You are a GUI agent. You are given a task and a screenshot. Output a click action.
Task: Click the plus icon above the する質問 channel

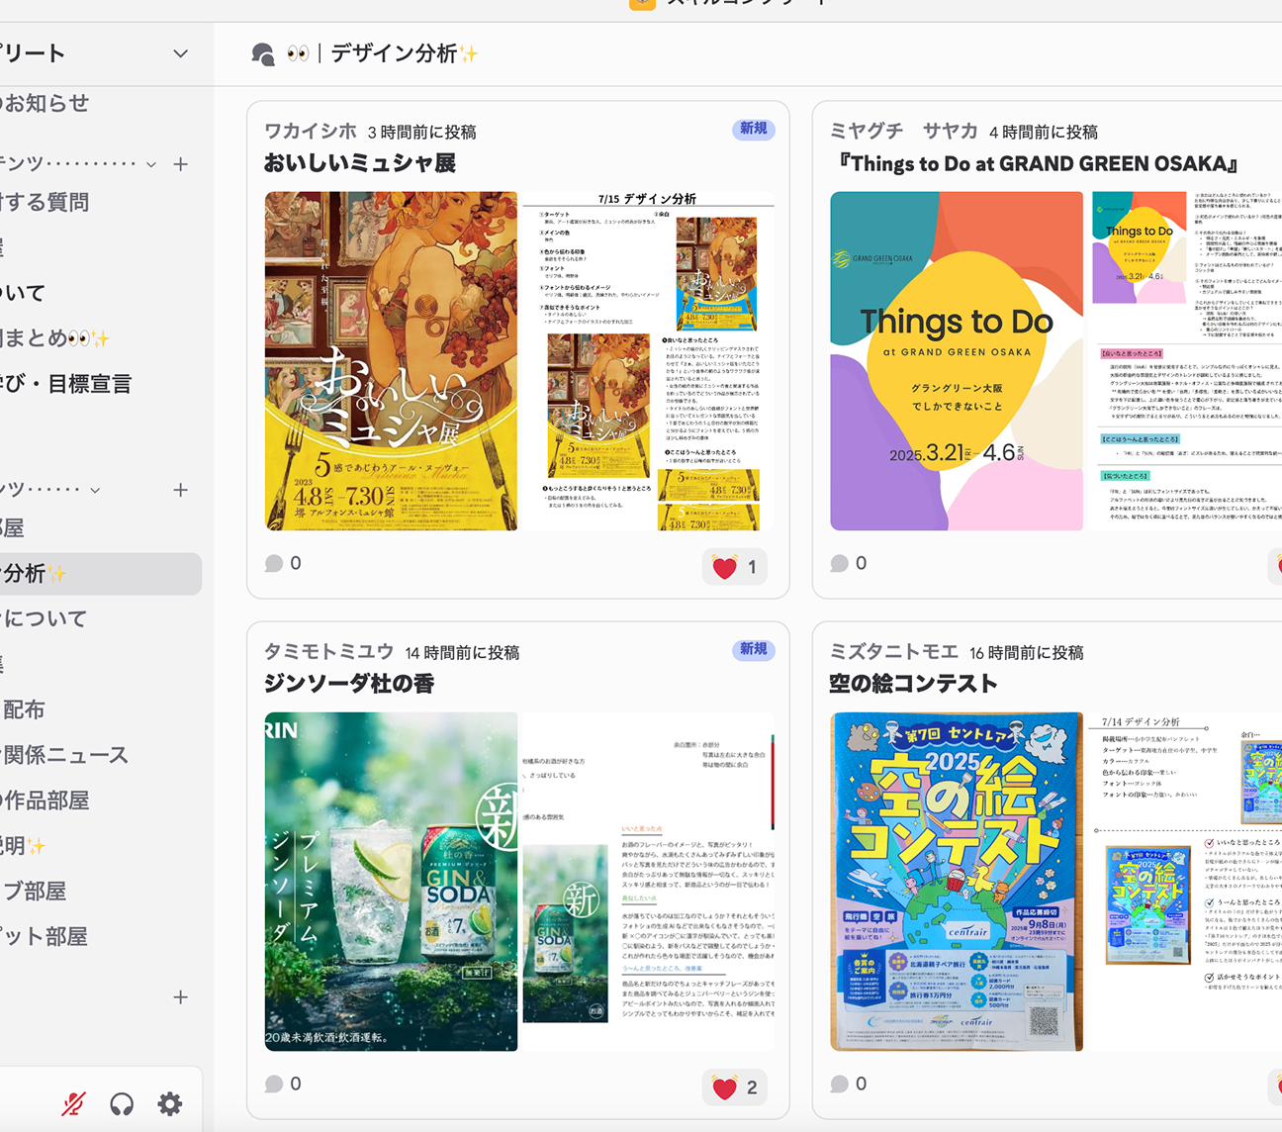click(x=180, y=164)
